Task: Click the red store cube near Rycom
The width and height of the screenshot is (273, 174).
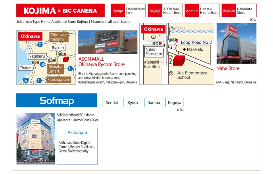Action: click(x=66, y=59)
